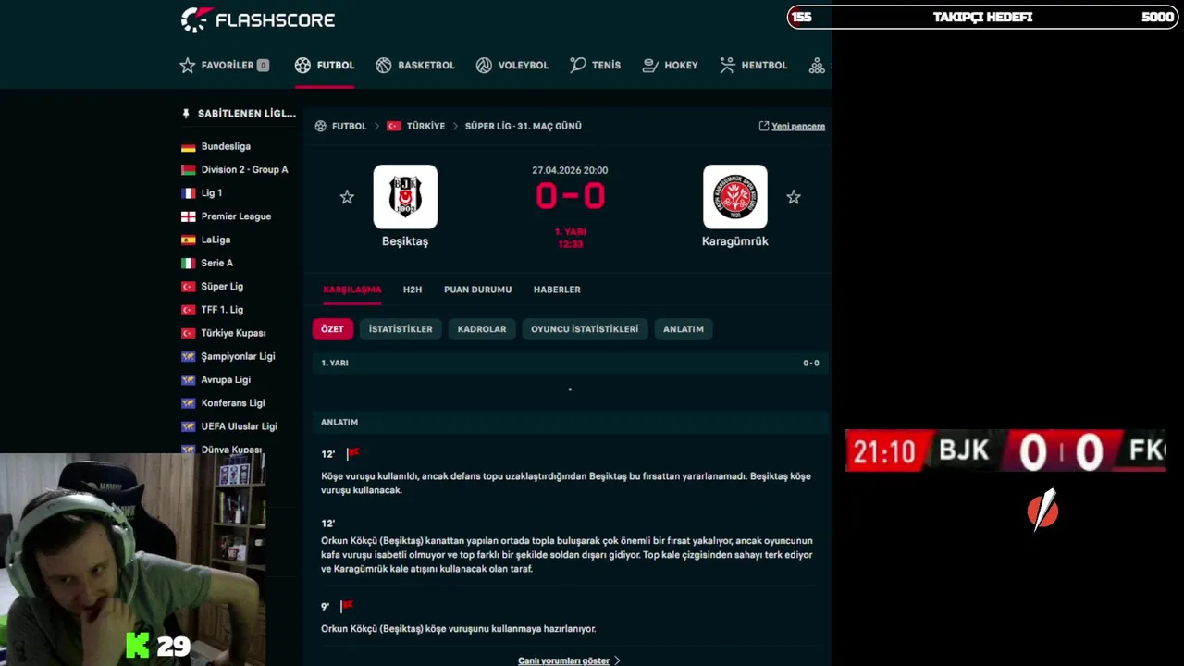Switch to Puan Durumu tab
This screenshot has width=1184, height=666.
(x=477, y=290)
